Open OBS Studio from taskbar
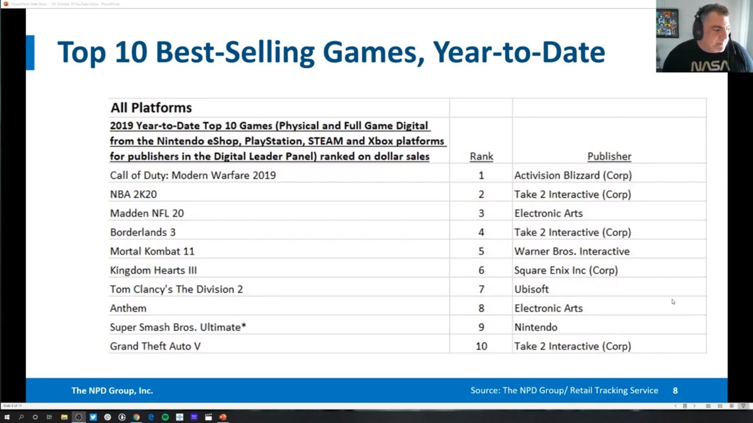The width and height of the screenshot is (753, 423). [78, 417]
